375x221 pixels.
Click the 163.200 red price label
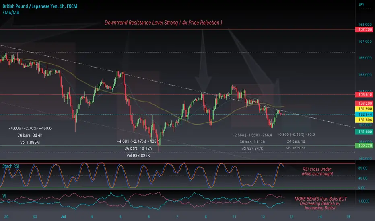click(365, 103)
